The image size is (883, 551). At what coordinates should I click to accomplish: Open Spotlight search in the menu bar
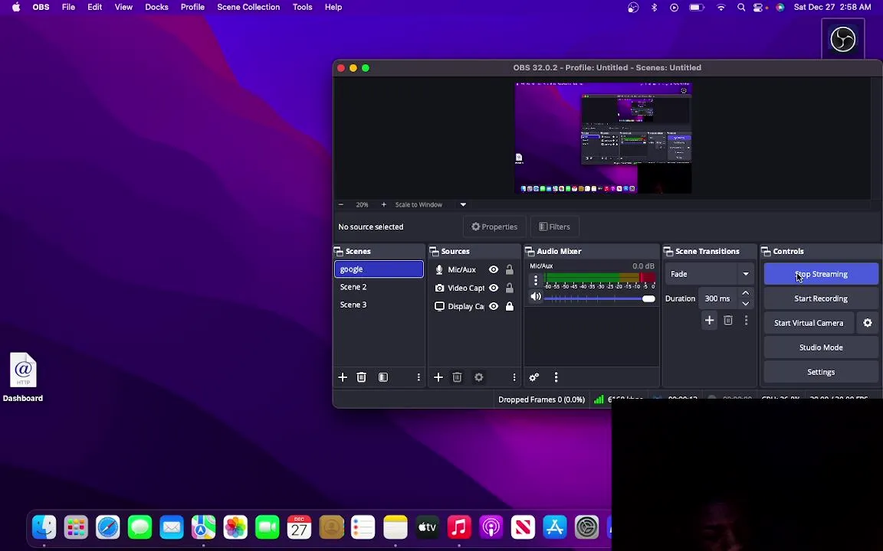coord(741,8)
